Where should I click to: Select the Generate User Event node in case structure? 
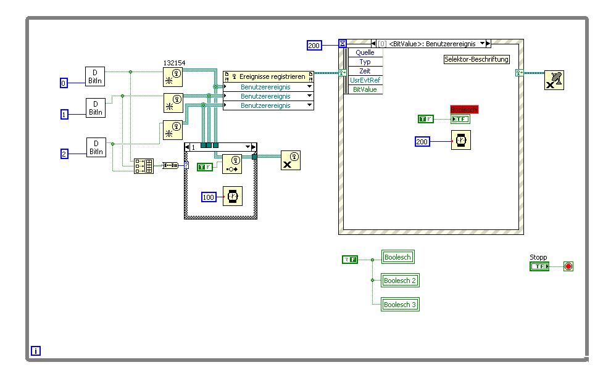pyautogui.click(x=232, y=164)
